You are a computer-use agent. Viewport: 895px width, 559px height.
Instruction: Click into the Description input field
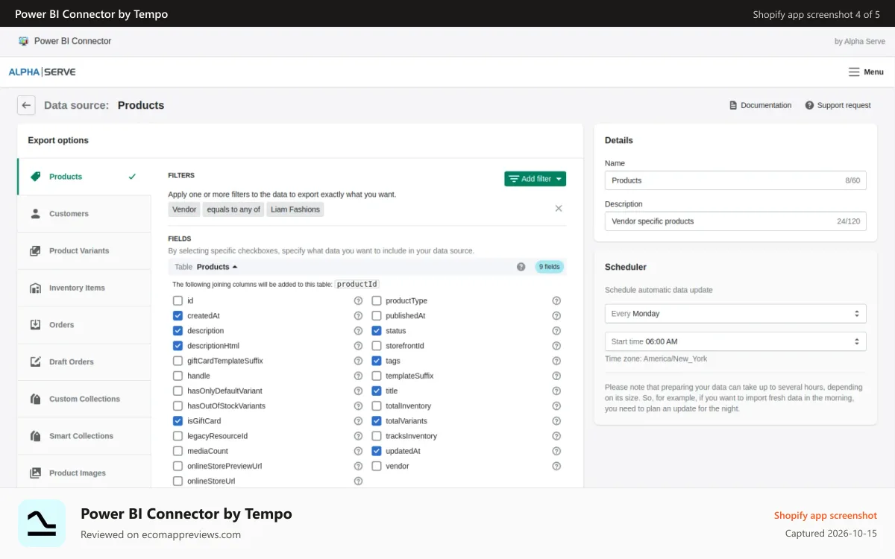click(735, 221)
